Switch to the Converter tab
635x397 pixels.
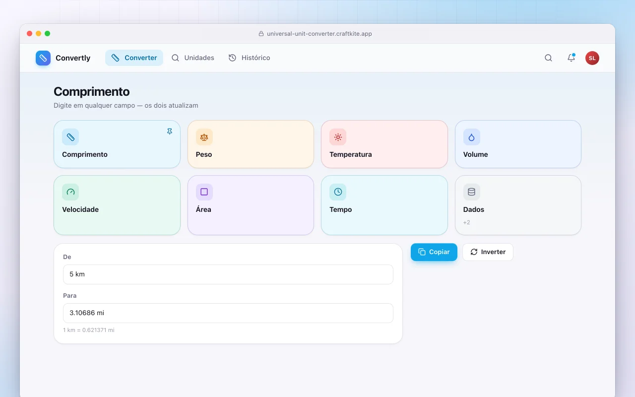pyautogui.click(x=134, y=58)
